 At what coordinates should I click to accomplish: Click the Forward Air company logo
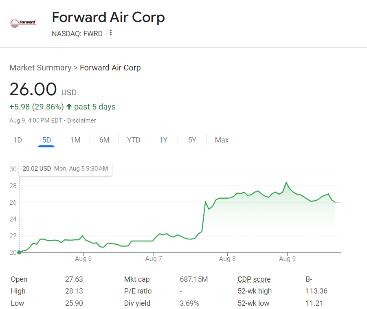tap(23, 23)
